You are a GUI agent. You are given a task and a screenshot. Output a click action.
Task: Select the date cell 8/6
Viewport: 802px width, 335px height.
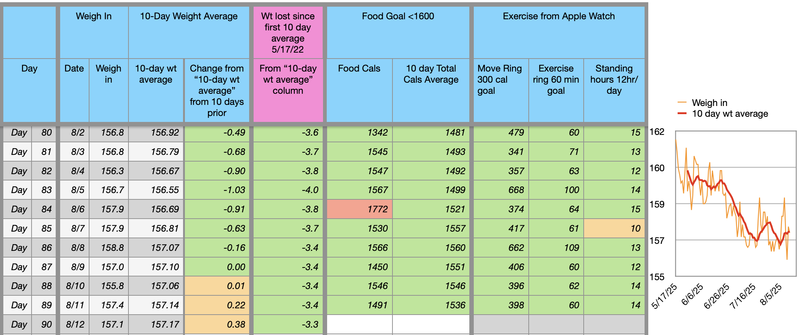[74, 209]
